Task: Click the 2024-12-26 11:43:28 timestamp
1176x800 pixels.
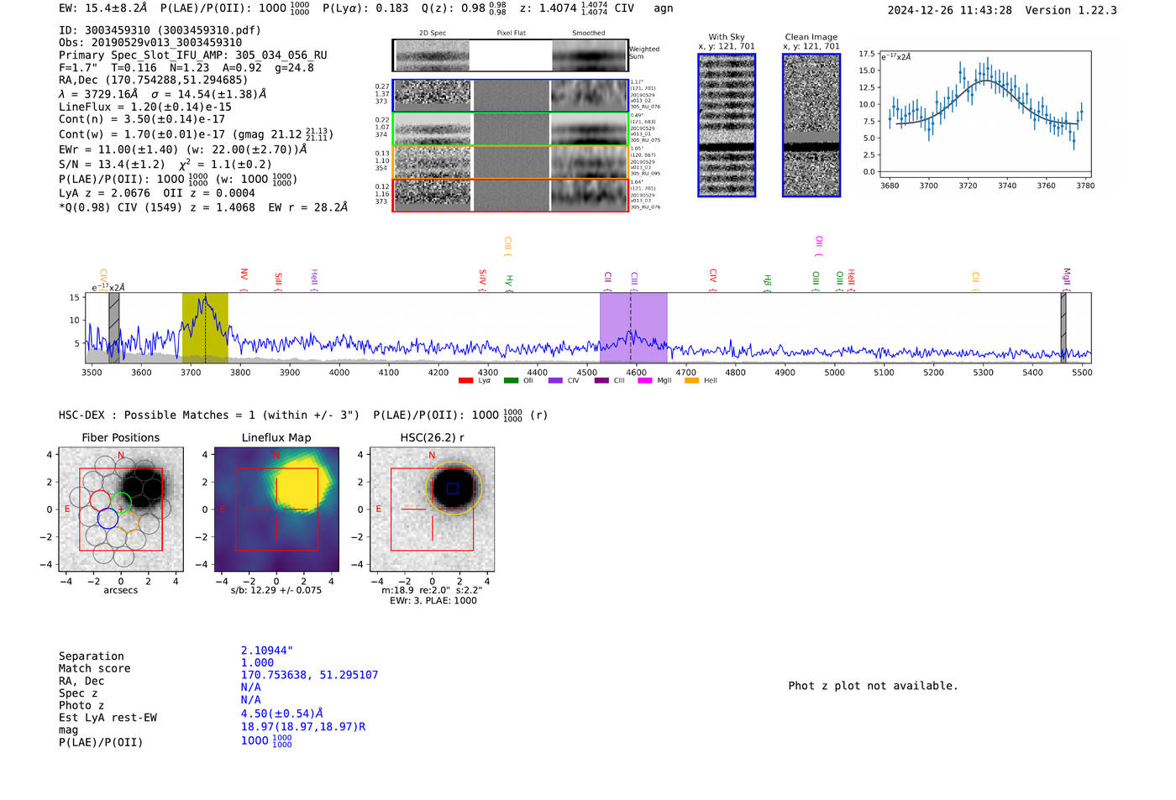Action: click(950, 10)
